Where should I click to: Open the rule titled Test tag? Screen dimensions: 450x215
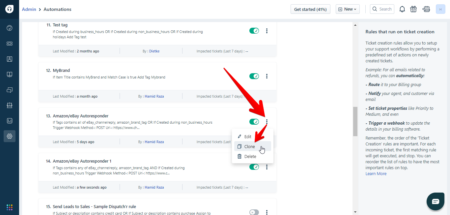coord(60,25)
